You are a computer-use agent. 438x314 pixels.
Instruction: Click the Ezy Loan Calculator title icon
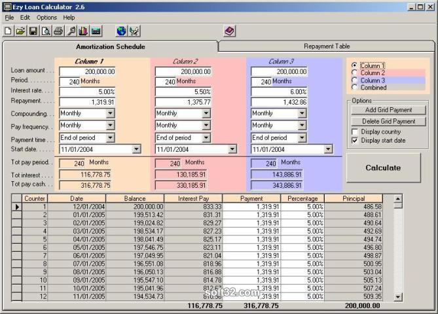[x=7, y=7]
